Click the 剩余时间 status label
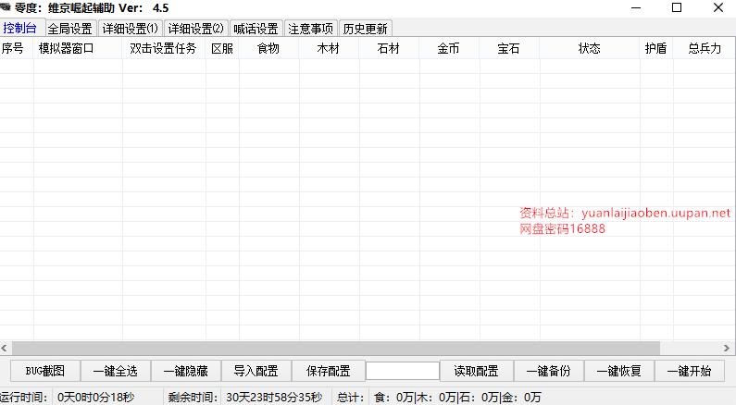 pos(193,398)
